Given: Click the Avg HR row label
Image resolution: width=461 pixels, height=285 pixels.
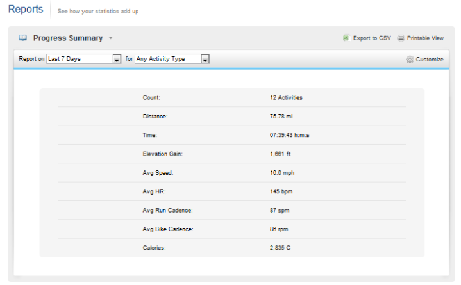Looking at the screenshot, I should [154, 191].
